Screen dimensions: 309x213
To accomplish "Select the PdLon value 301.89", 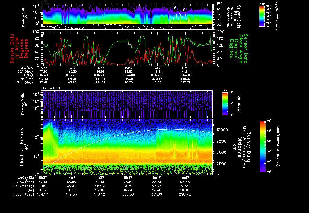I will click(x=157, y=194).
